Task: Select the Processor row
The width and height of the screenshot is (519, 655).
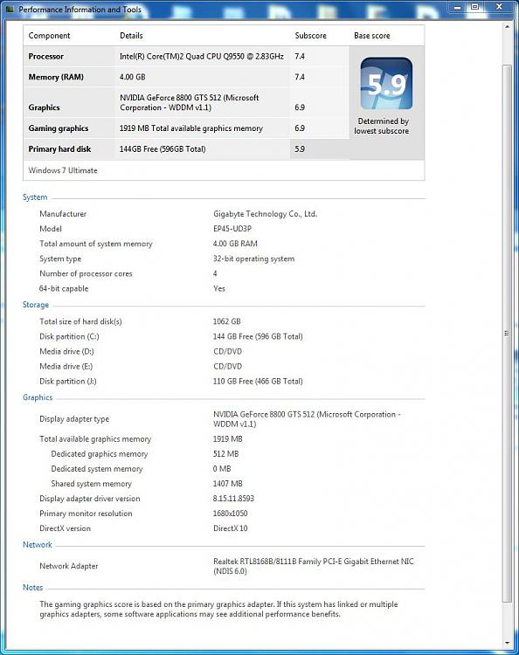Action: 186,57
